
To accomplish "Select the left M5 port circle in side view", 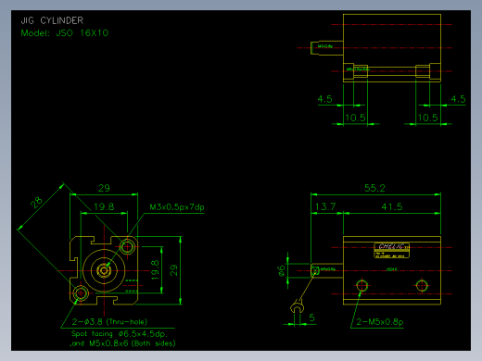I will tap(361, 285).
